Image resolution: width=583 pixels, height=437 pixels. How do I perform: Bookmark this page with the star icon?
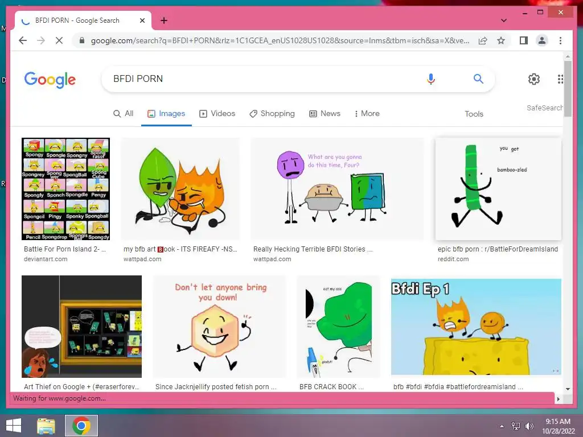point(501,40)
